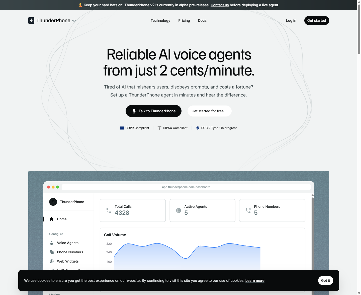Click the GDPR EU flag icon
The width and height of the screenshot is (361, 295).
click(x=122, y=128)
